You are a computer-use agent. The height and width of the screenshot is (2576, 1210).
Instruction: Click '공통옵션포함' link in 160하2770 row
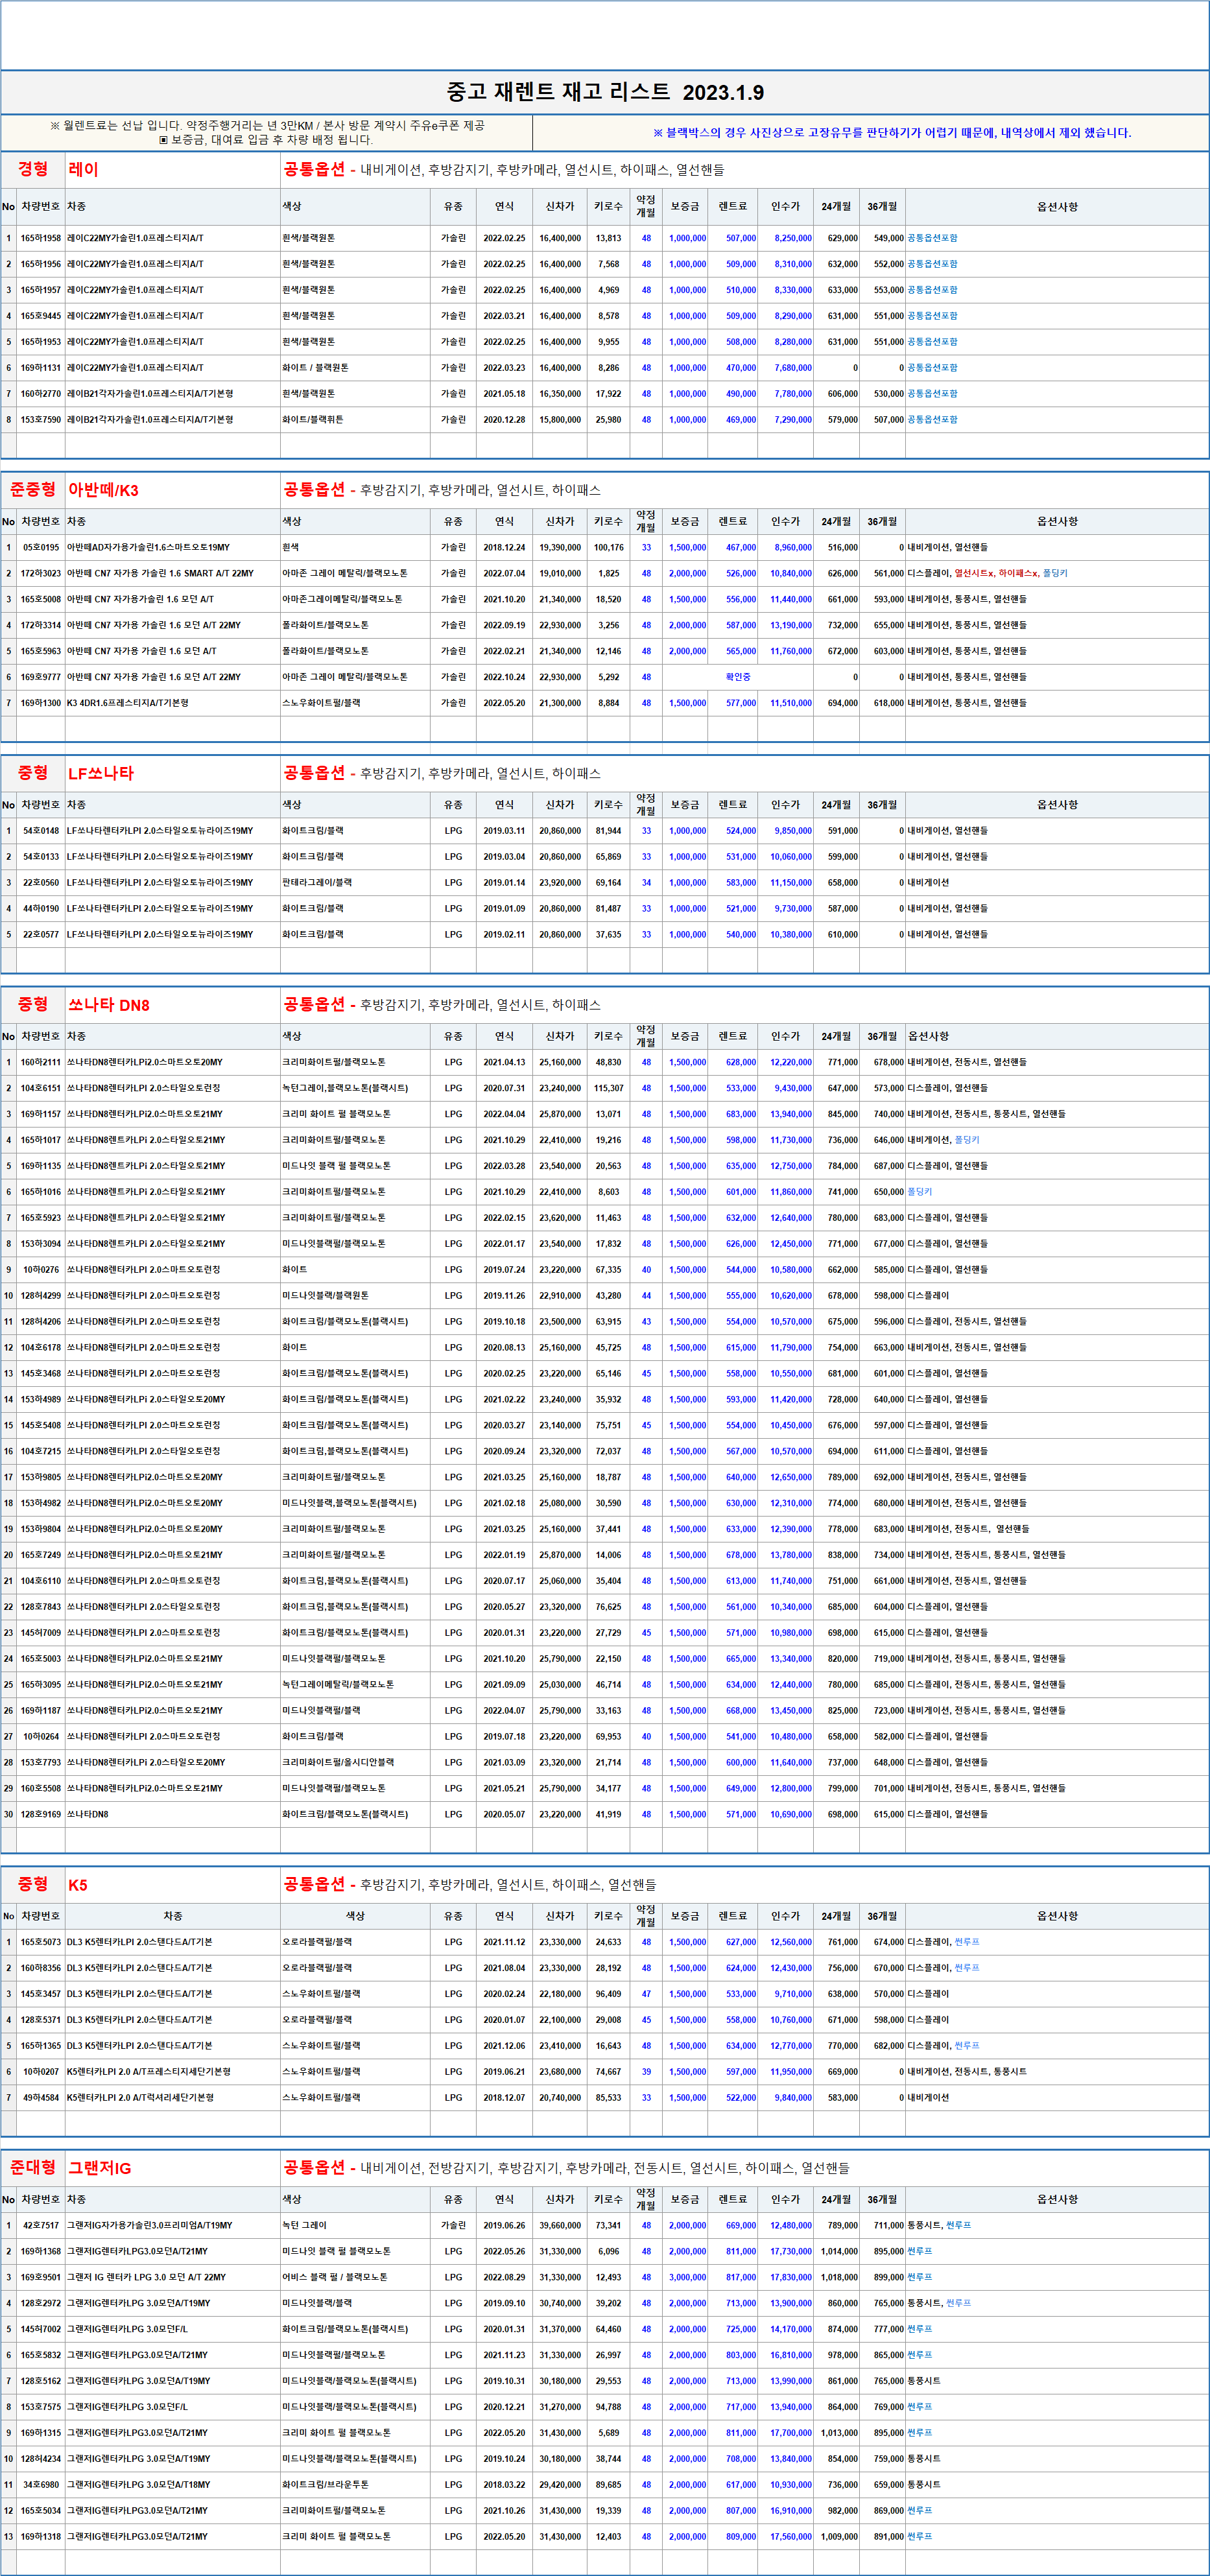point(932,394)
